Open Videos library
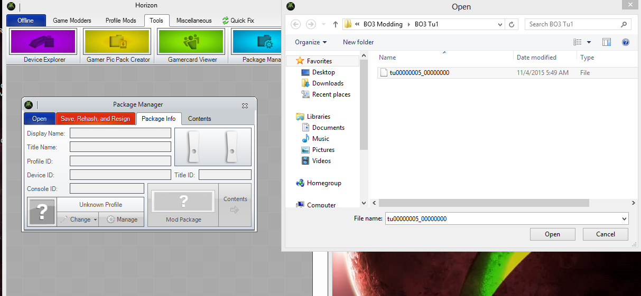This screenshot has height=296, width=641. (321, 161)
